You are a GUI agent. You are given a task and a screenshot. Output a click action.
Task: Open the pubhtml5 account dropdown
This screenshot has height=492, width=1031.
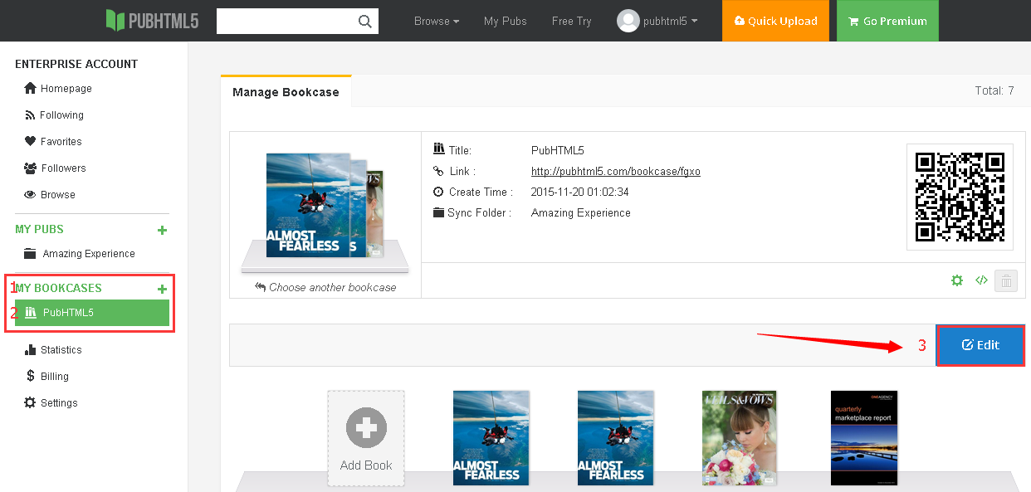pos(671,22)
